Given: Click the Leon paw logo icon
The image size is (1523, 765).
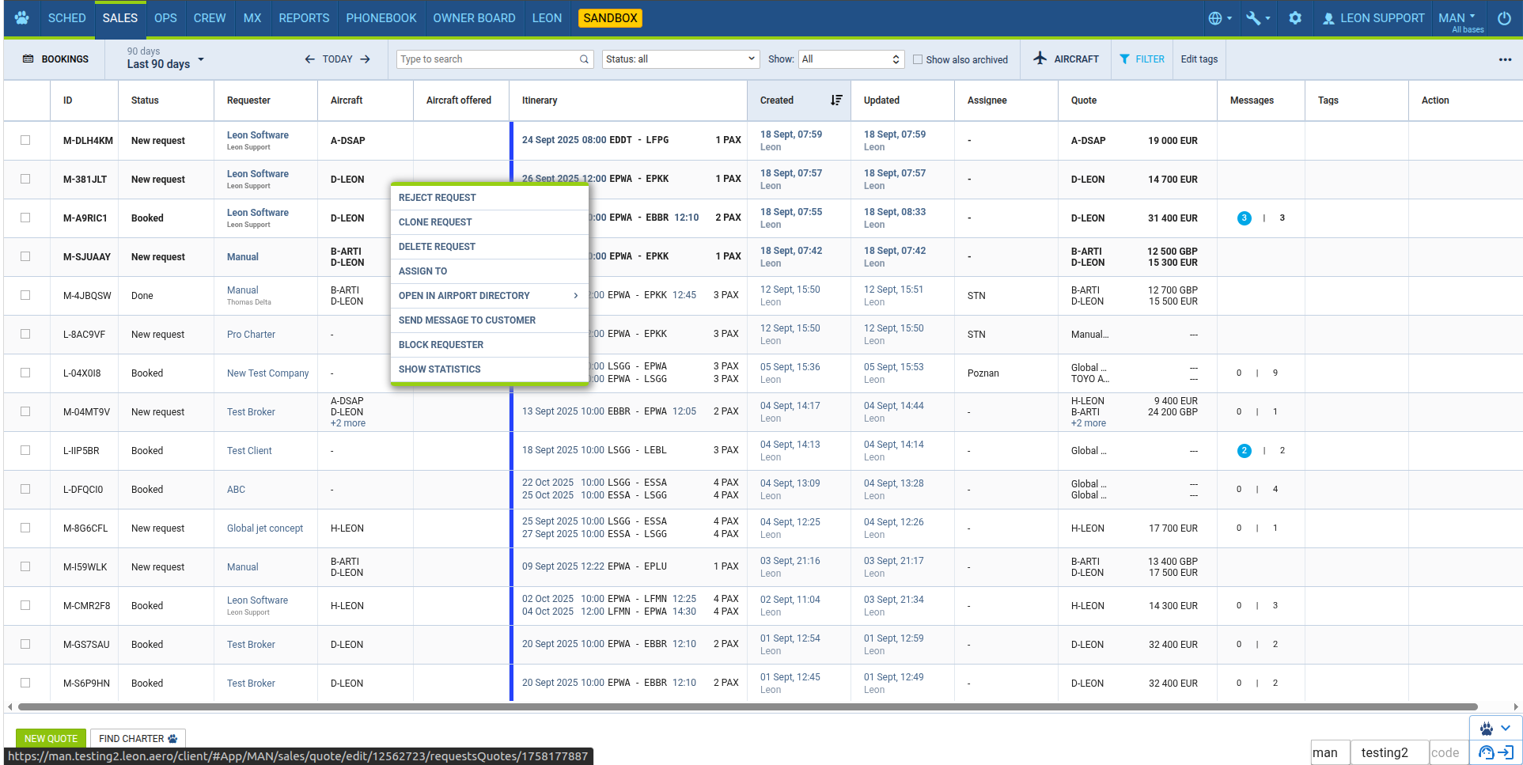Looking at the screenshot, I should [x=21, y=17].
